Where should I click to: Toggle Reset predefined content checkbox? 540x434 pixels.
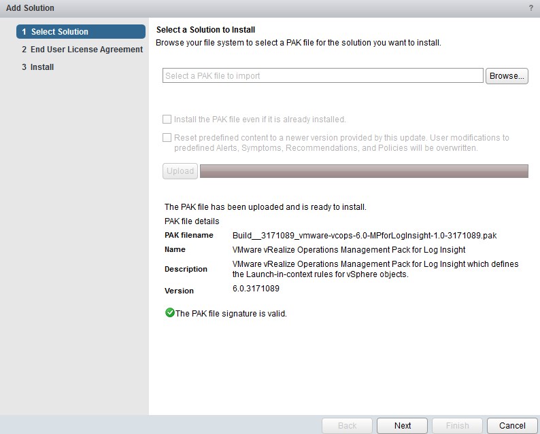click(167, 138)
